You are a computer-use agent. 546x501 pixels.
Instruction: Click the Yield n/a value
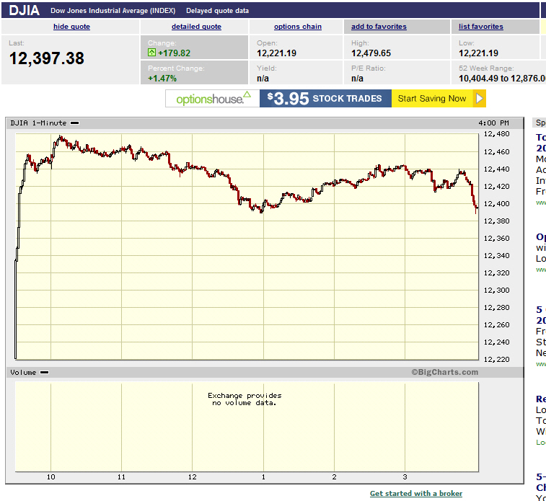pos(263,79)
